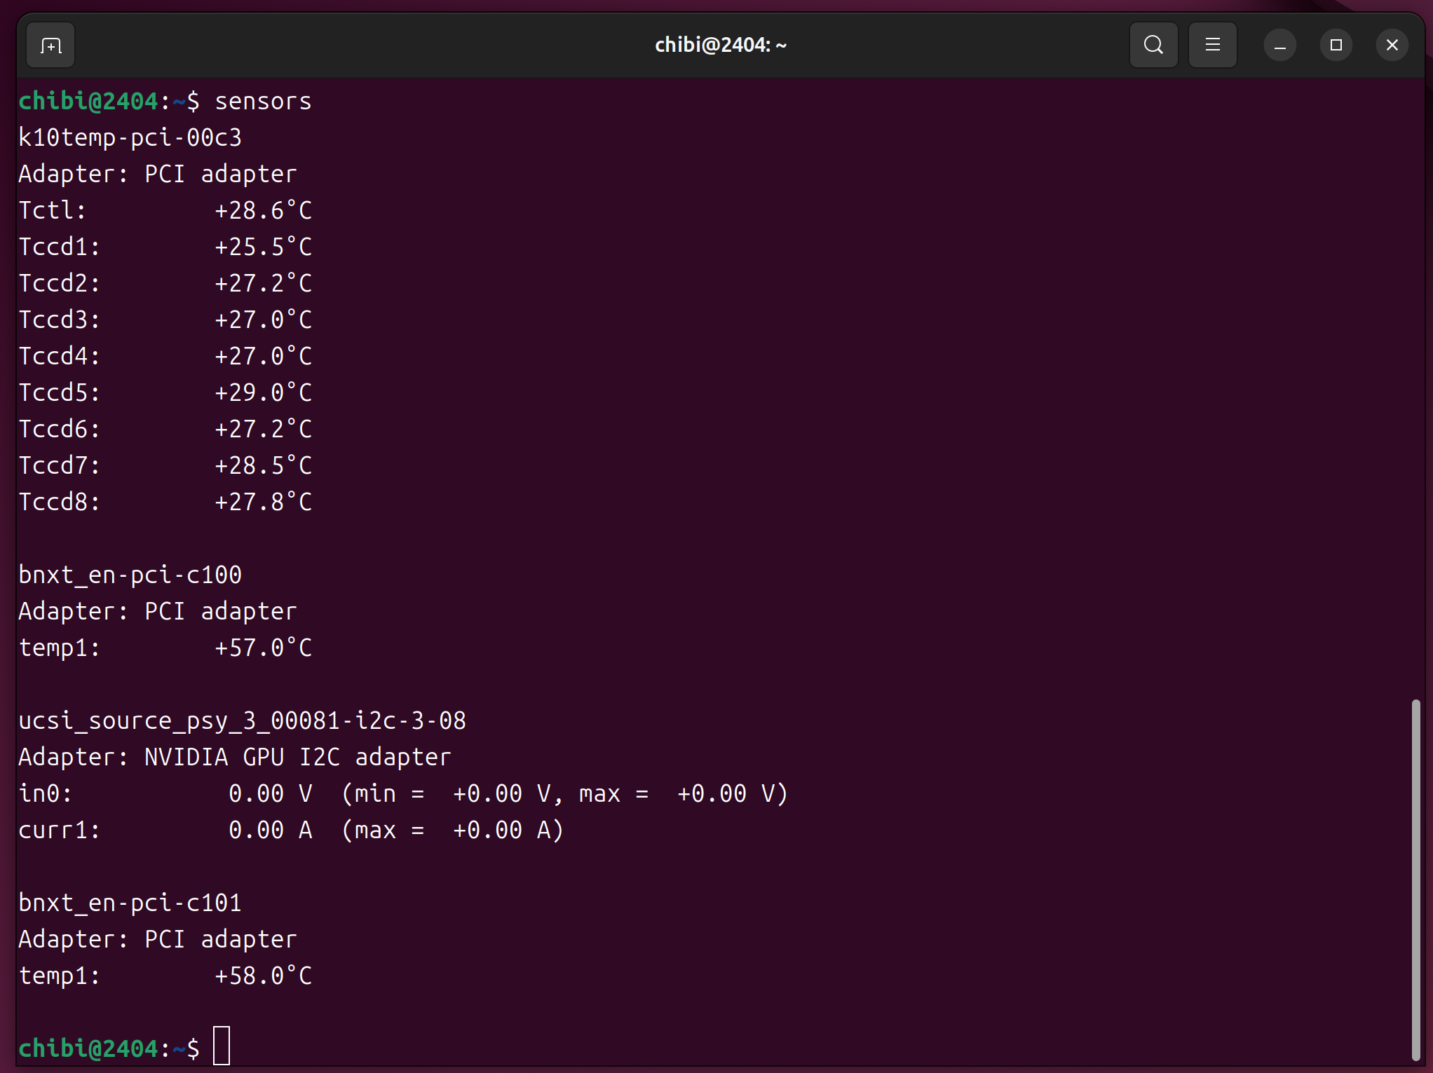Maximize the terminal window

[1336, 46]
